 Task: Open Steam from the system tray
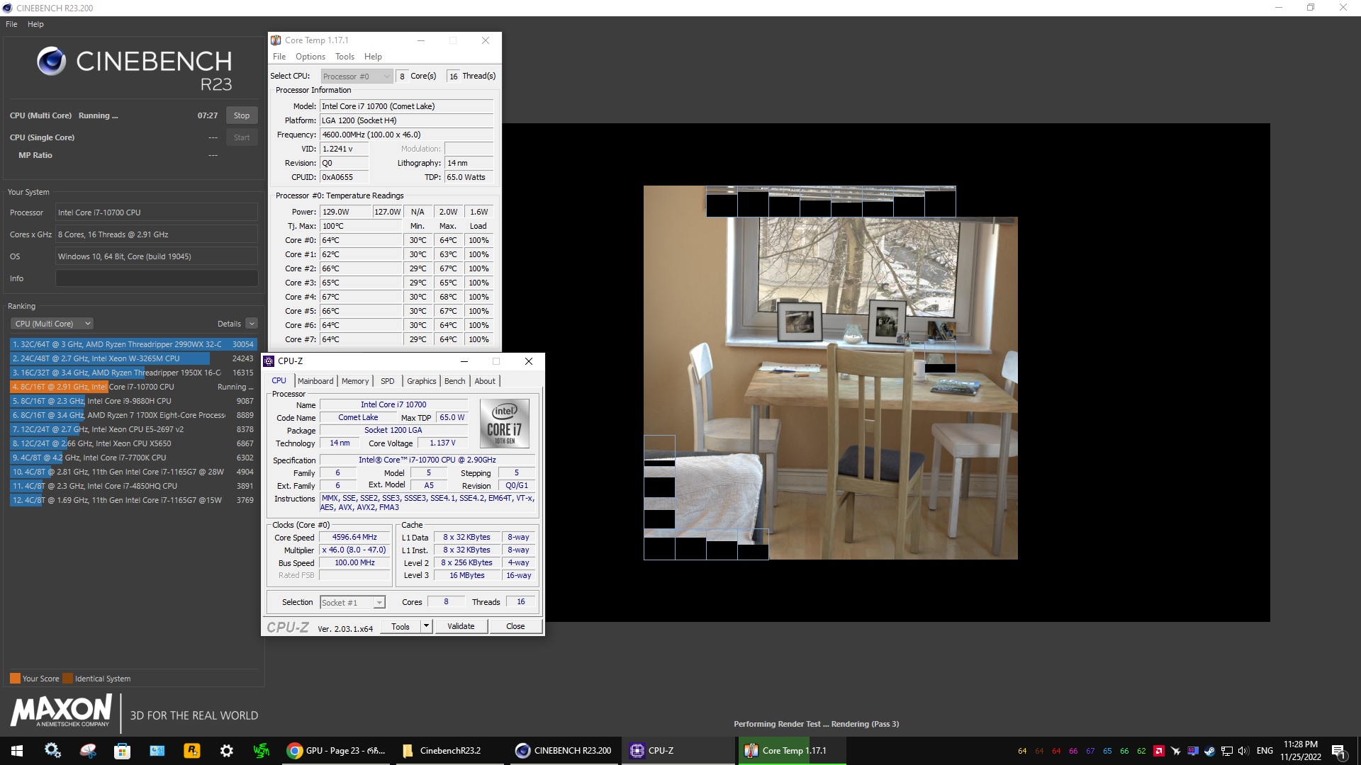[1210, 751]
